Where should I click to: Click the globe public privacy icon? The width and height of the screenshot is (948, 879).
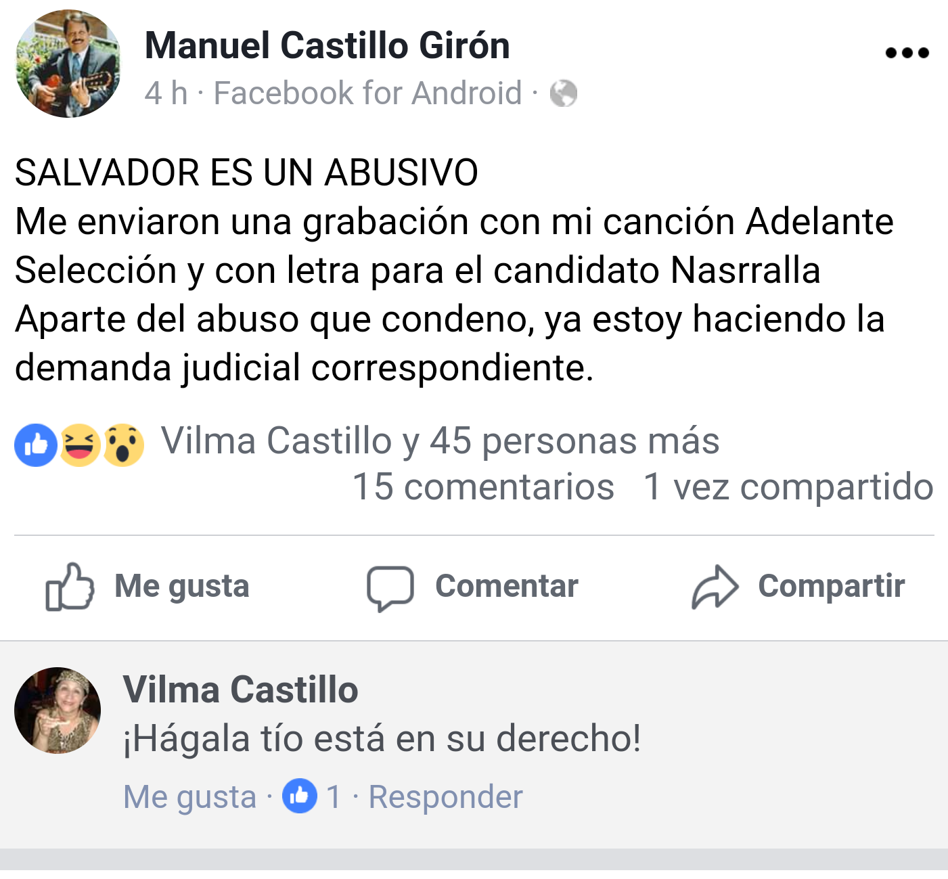click(x=563, y=93)
